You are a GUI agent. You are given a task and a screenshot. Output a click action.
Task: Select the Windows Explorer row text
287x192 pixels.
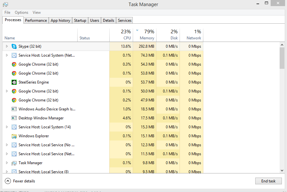click(x=34, y=136)
